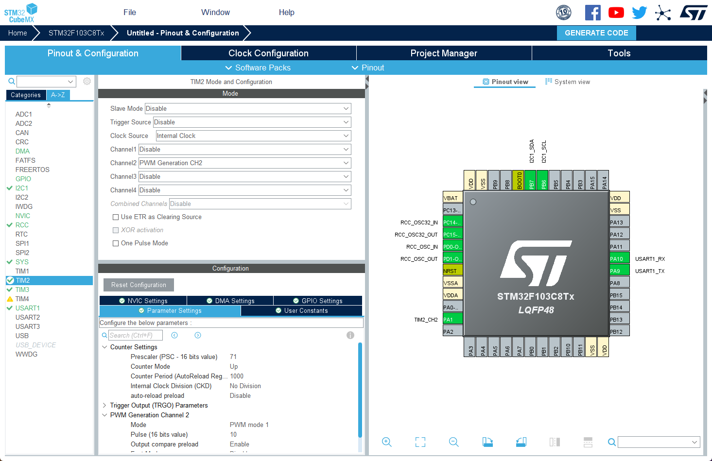
Task: Click the settings gear beside category search
Action: [x=87, y=82]
